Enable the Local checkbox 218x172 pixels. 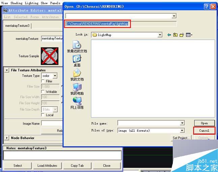pos(43,115)
